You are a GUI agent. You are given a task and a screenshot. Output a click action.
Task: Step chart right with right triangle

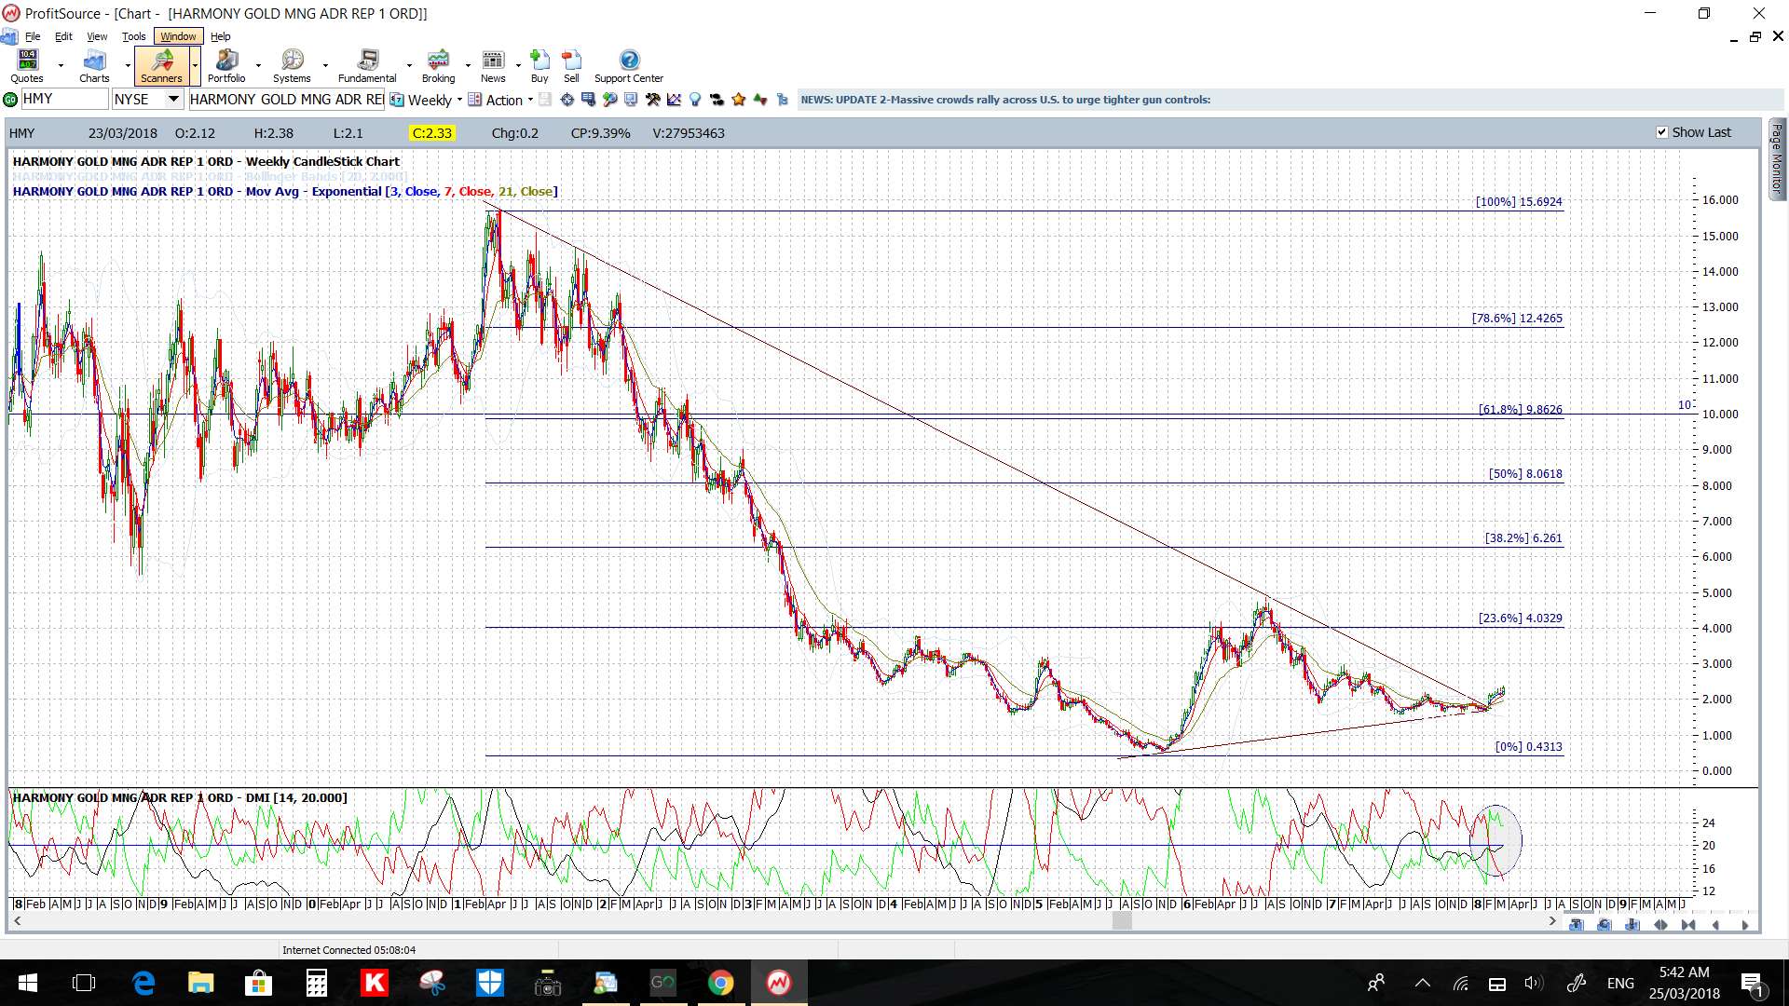(1744, 925)
